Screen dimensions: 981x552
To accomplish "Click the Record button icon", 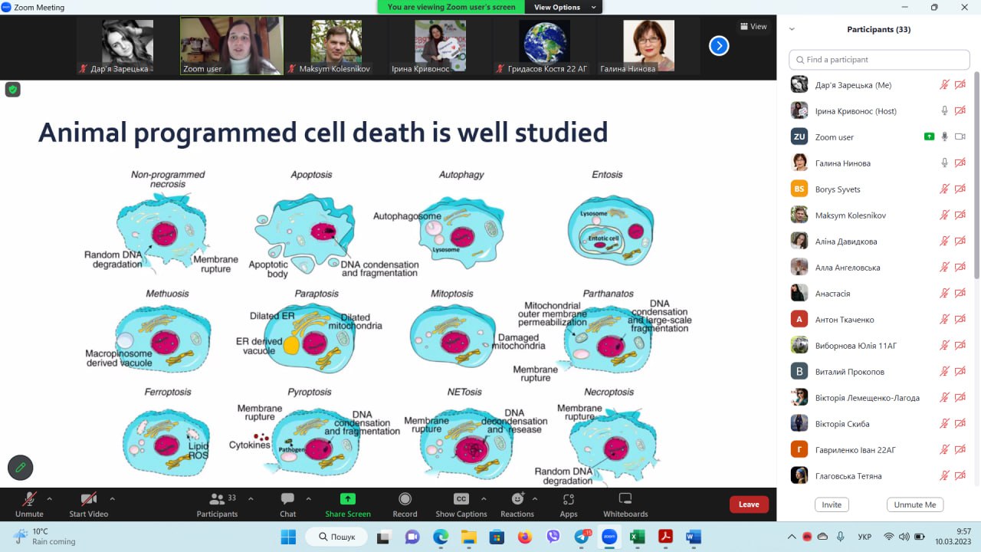I will tap(405, 500).
